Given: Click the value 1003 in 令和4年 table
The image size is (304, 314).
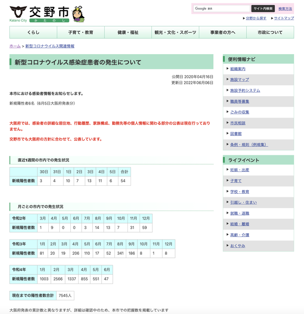Looking at the screenshot, I should pyautogui.click(x=44, y=279).
